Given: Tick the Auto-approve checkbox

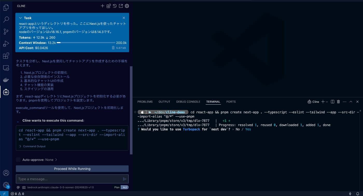Looking at the screenshot, I should point(18,160).
